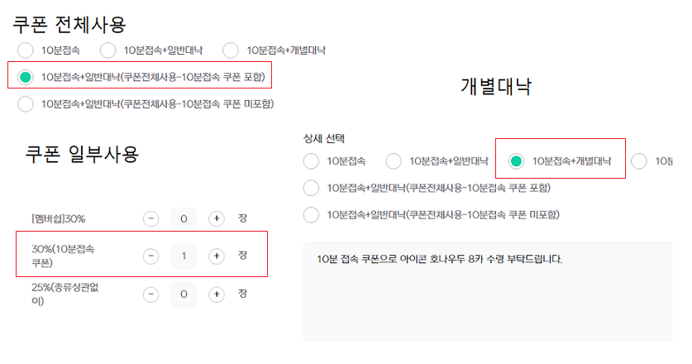Select 10분접속 radio under 상세 선택
Viewport: 692px width, 364px height.
coord(312,160)
